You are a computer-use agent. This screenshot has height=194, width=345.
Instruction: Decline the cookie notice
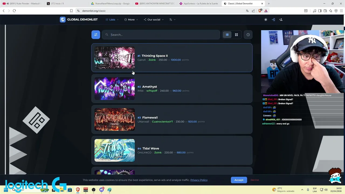(x=254, y=180)
